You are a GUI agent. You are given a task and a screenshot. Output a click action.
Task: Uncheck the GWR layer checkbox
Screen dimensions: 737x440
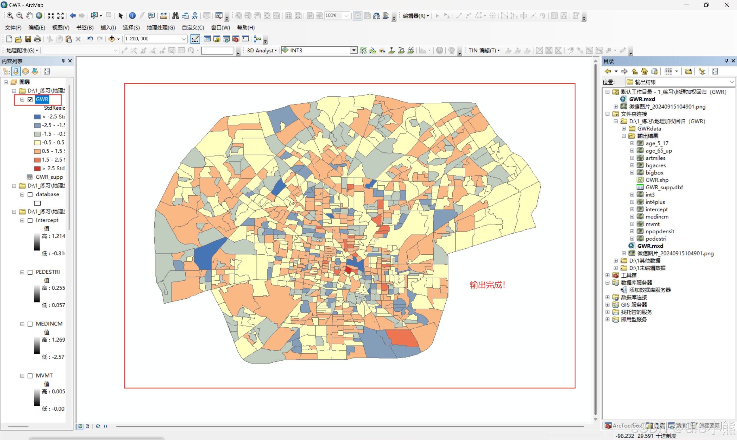[30, 100]
